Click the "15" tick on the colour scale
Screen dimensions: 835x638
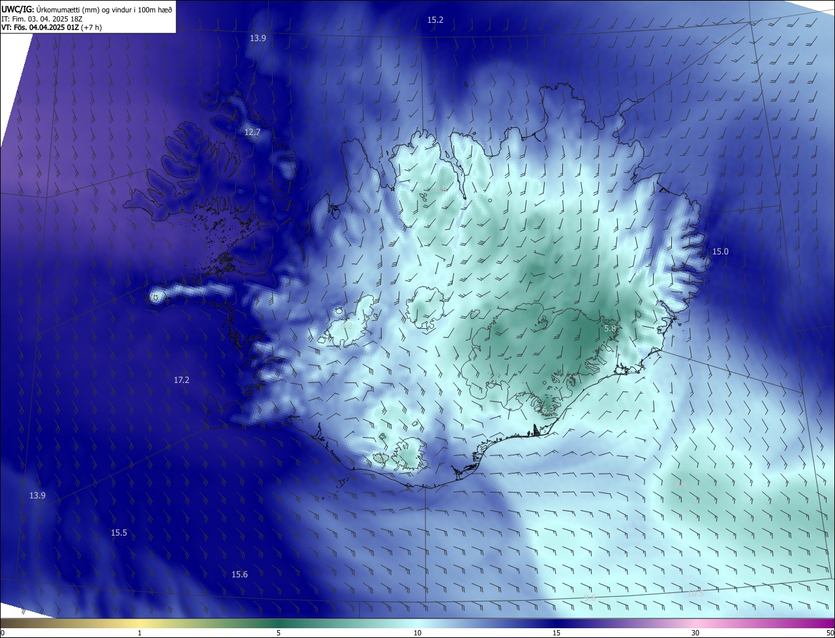[556, 633]
